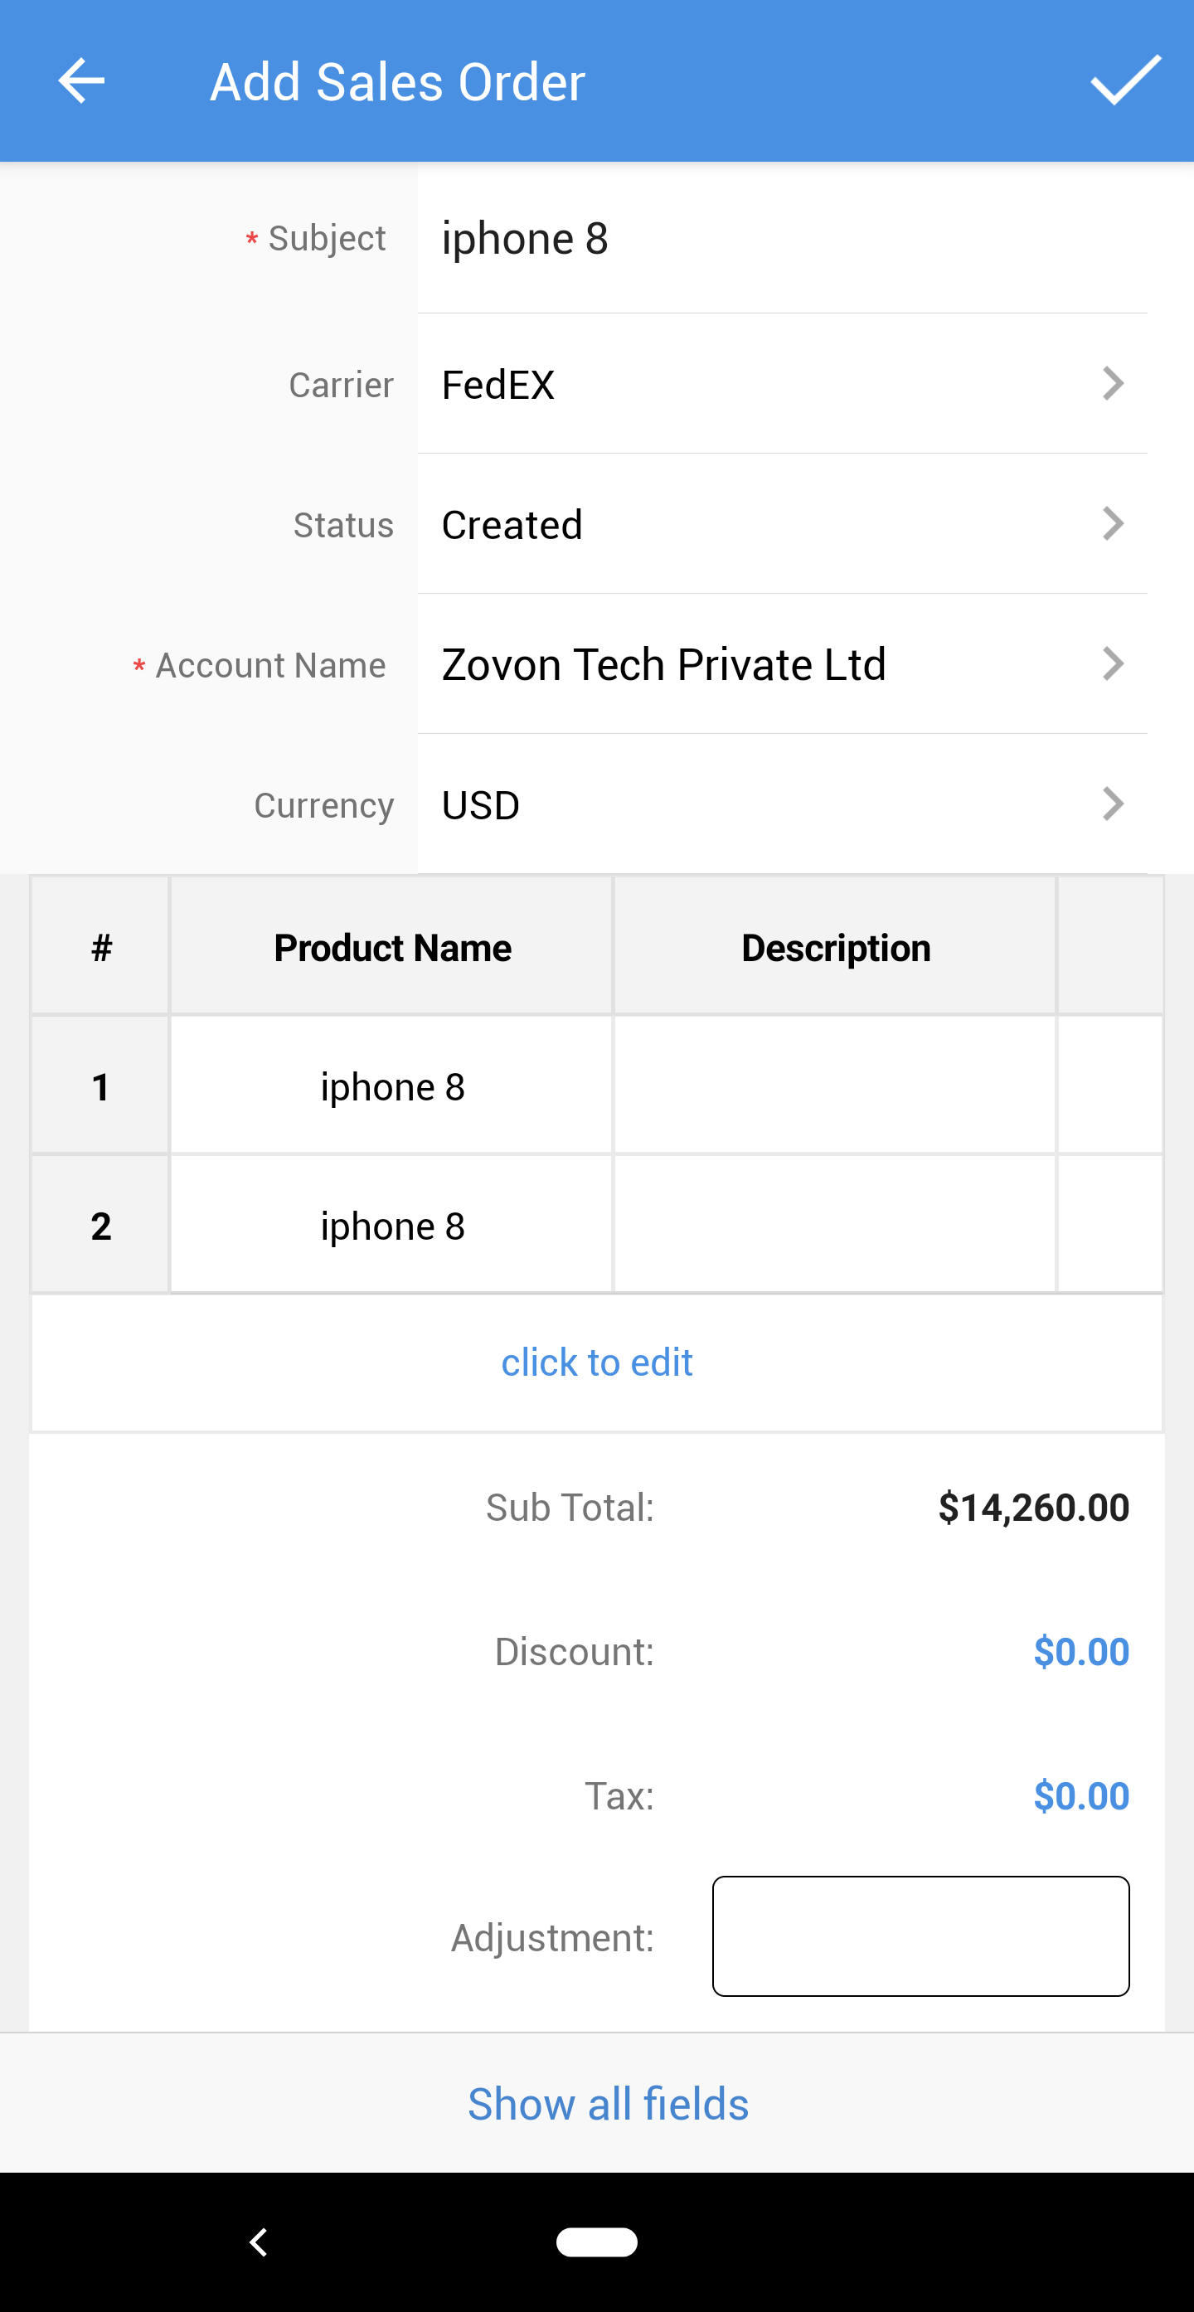Screen dimensions: 1194x2312
Task: Edit the Tax amount $0.00
Action: (1080, 1796)
